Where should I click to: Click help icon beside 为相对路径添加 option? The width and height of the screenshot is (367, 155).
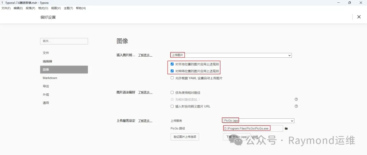coord(296,99)
